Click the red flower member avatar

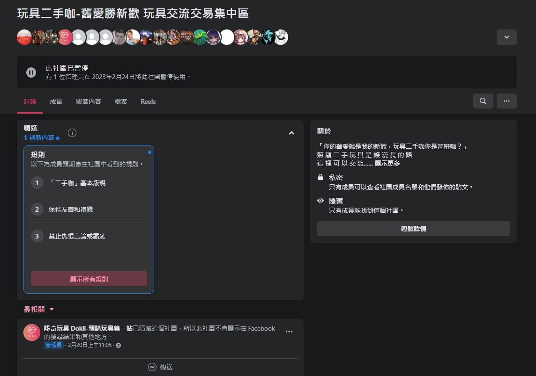24,37
